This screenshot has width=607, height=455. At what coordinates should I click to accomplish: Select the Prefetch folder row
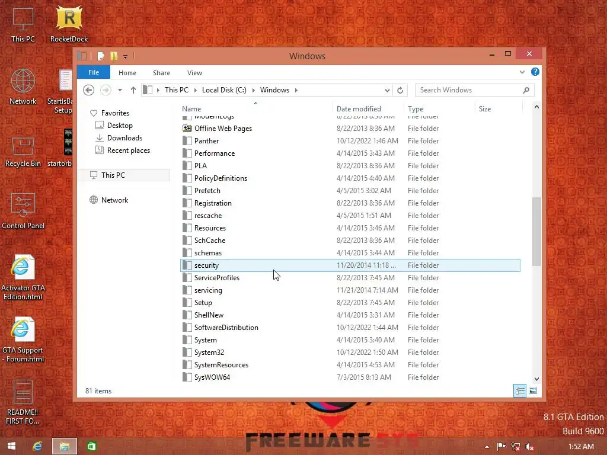pos(350,191)
